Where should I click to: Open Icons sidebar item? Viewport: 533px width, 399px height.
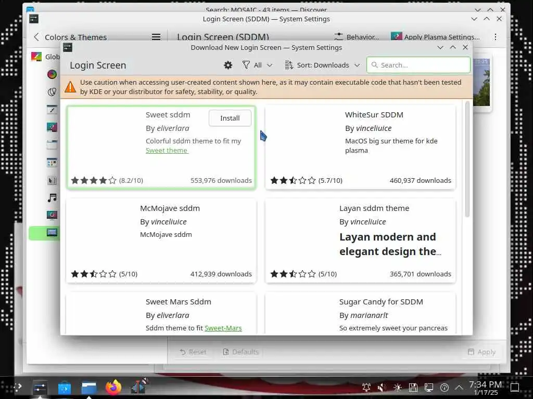tap(52, 162)
